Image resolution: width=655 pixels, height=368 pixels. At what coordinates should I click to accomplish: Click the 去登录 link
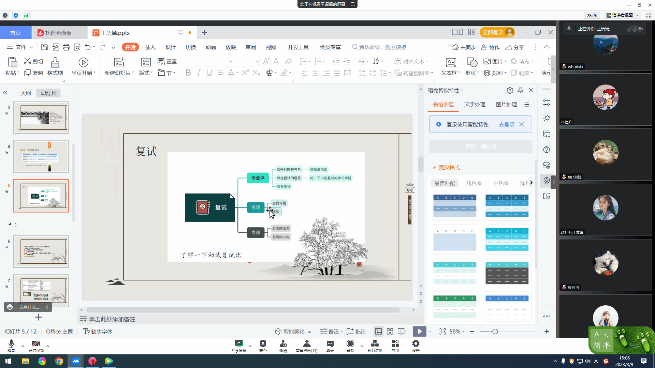pos(507,125)
